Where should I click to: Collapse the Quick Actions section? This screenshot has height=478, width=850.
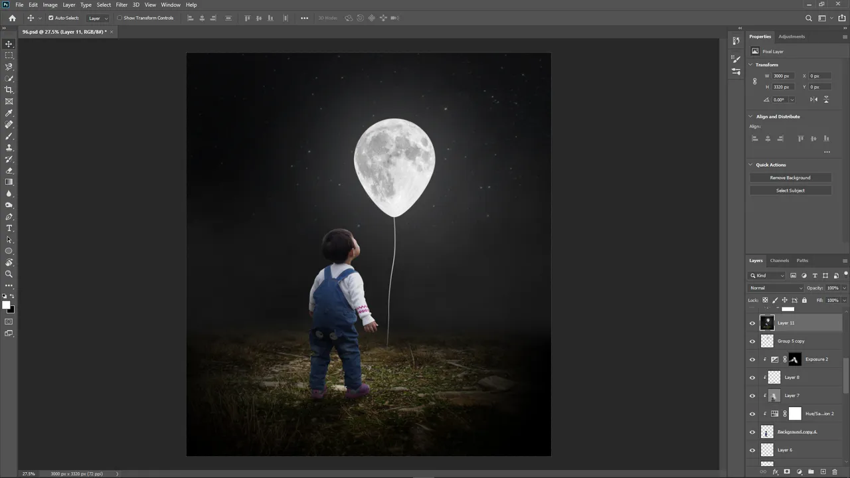coord(750,165)
